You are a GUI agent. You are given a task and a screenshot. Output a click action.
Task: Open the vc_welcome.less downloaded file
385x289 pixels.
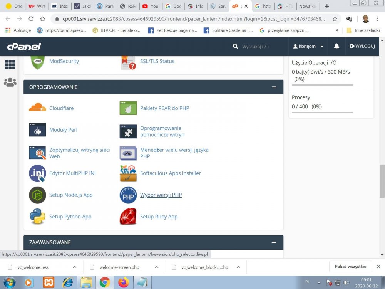(x=33, y=267)
